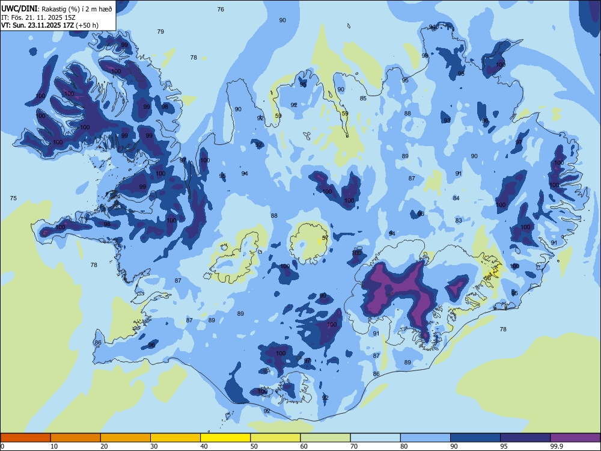
Task: Click the 0–10 dark orange legend swatch
Action: (25, 438)
